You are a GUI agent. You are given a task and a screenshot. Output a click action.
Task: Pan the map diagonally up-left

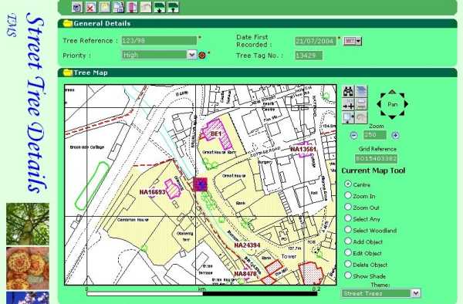pos(383,96)
